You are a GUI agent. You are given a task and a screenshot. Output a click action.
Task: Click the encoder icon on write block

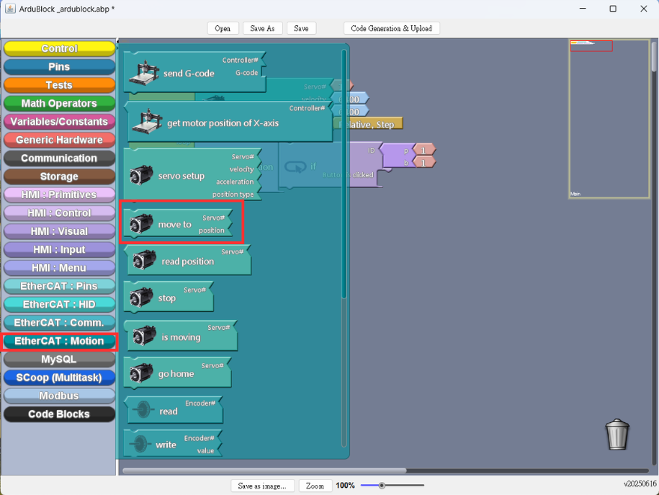coord(140,444)
